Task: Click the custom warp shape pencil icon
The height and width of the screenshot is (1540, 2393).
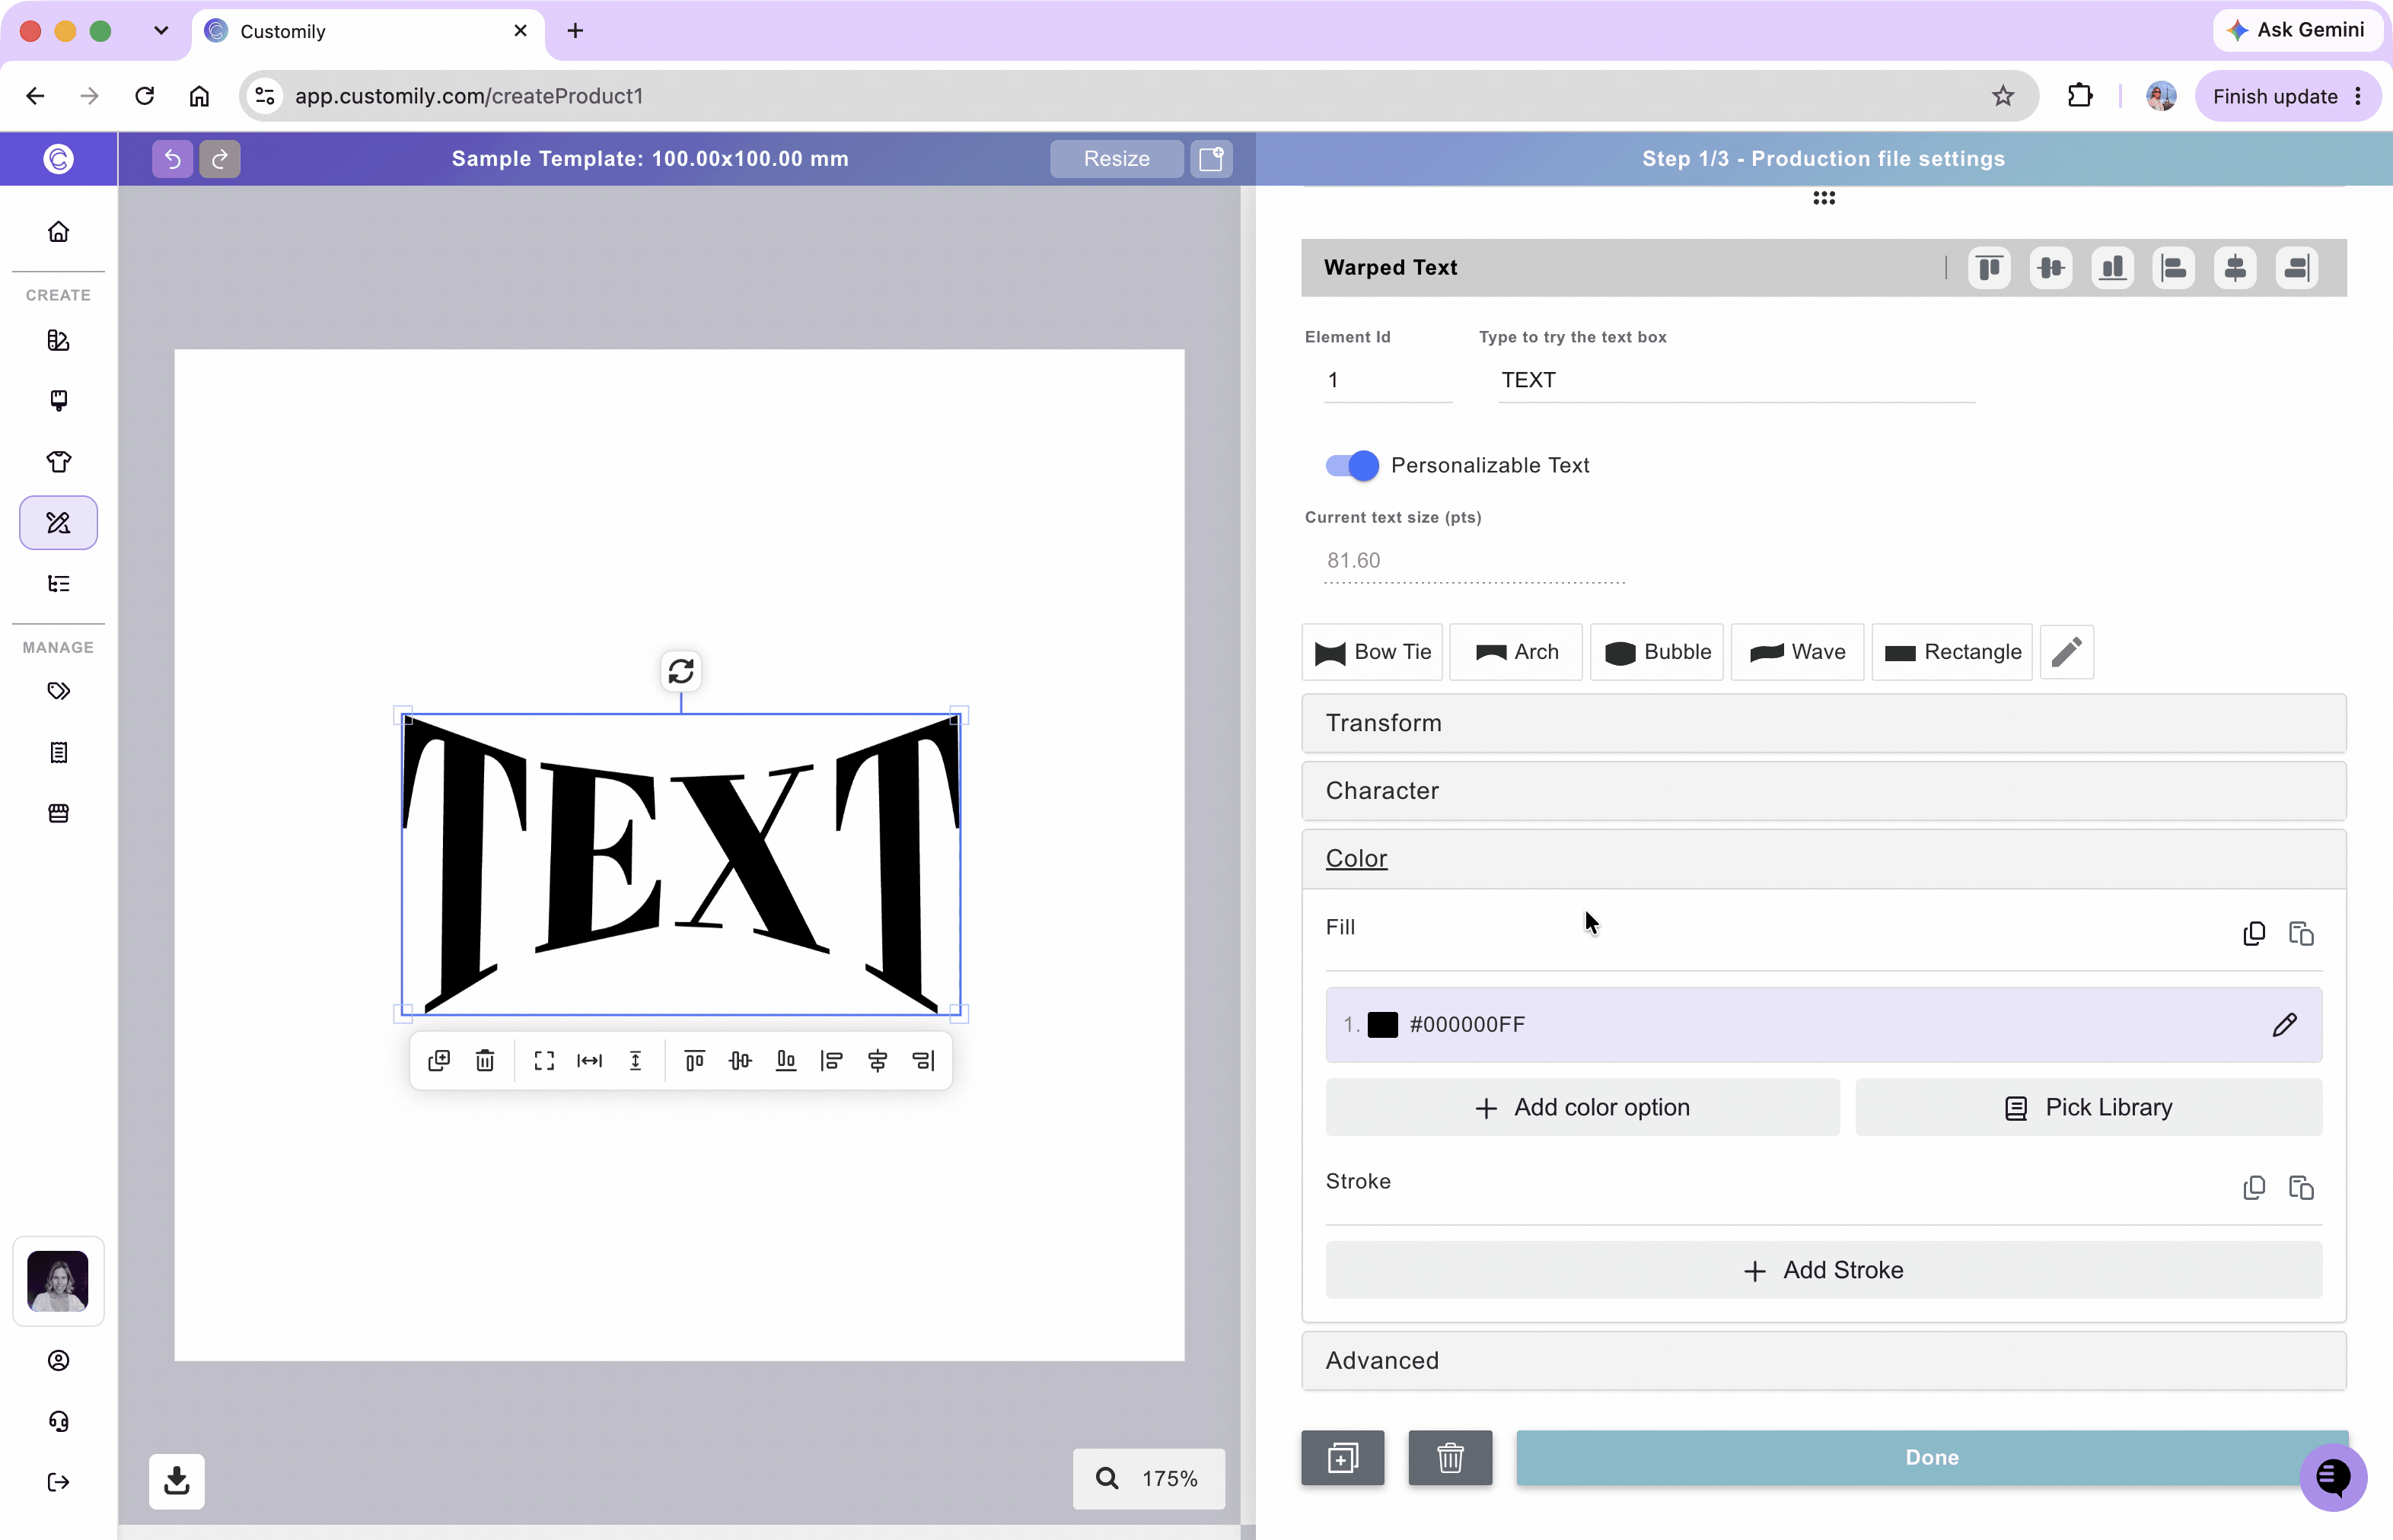Action: [x=2067, y=652]
